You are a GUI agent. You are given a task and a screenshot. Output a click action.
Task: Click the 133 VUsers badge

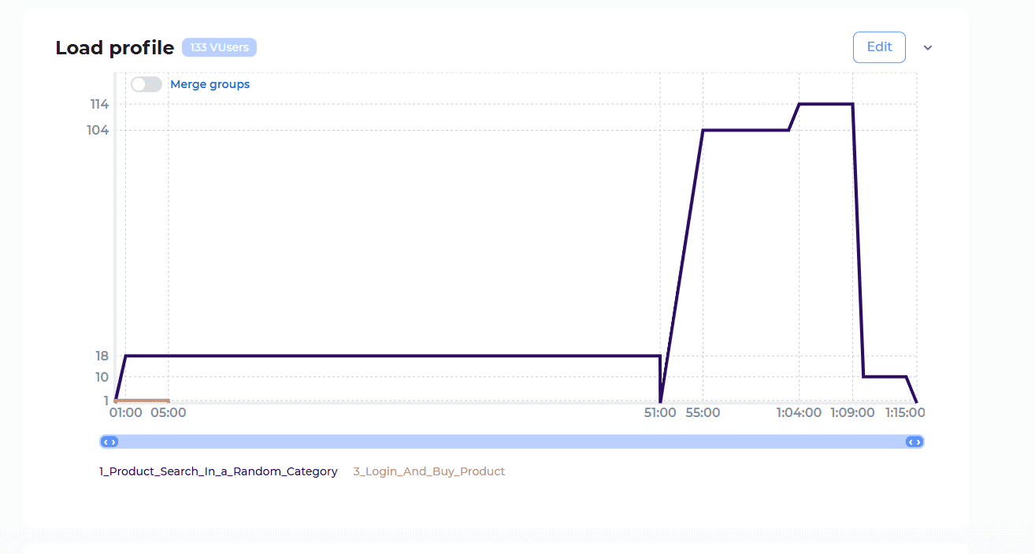[219, 48]
